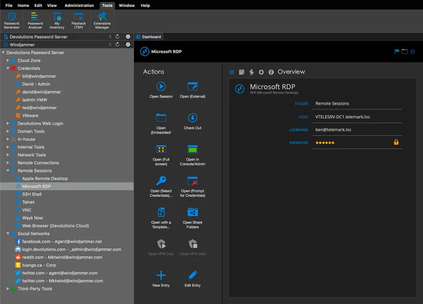Click the folder icon in entry header

[x=404, y=51]
